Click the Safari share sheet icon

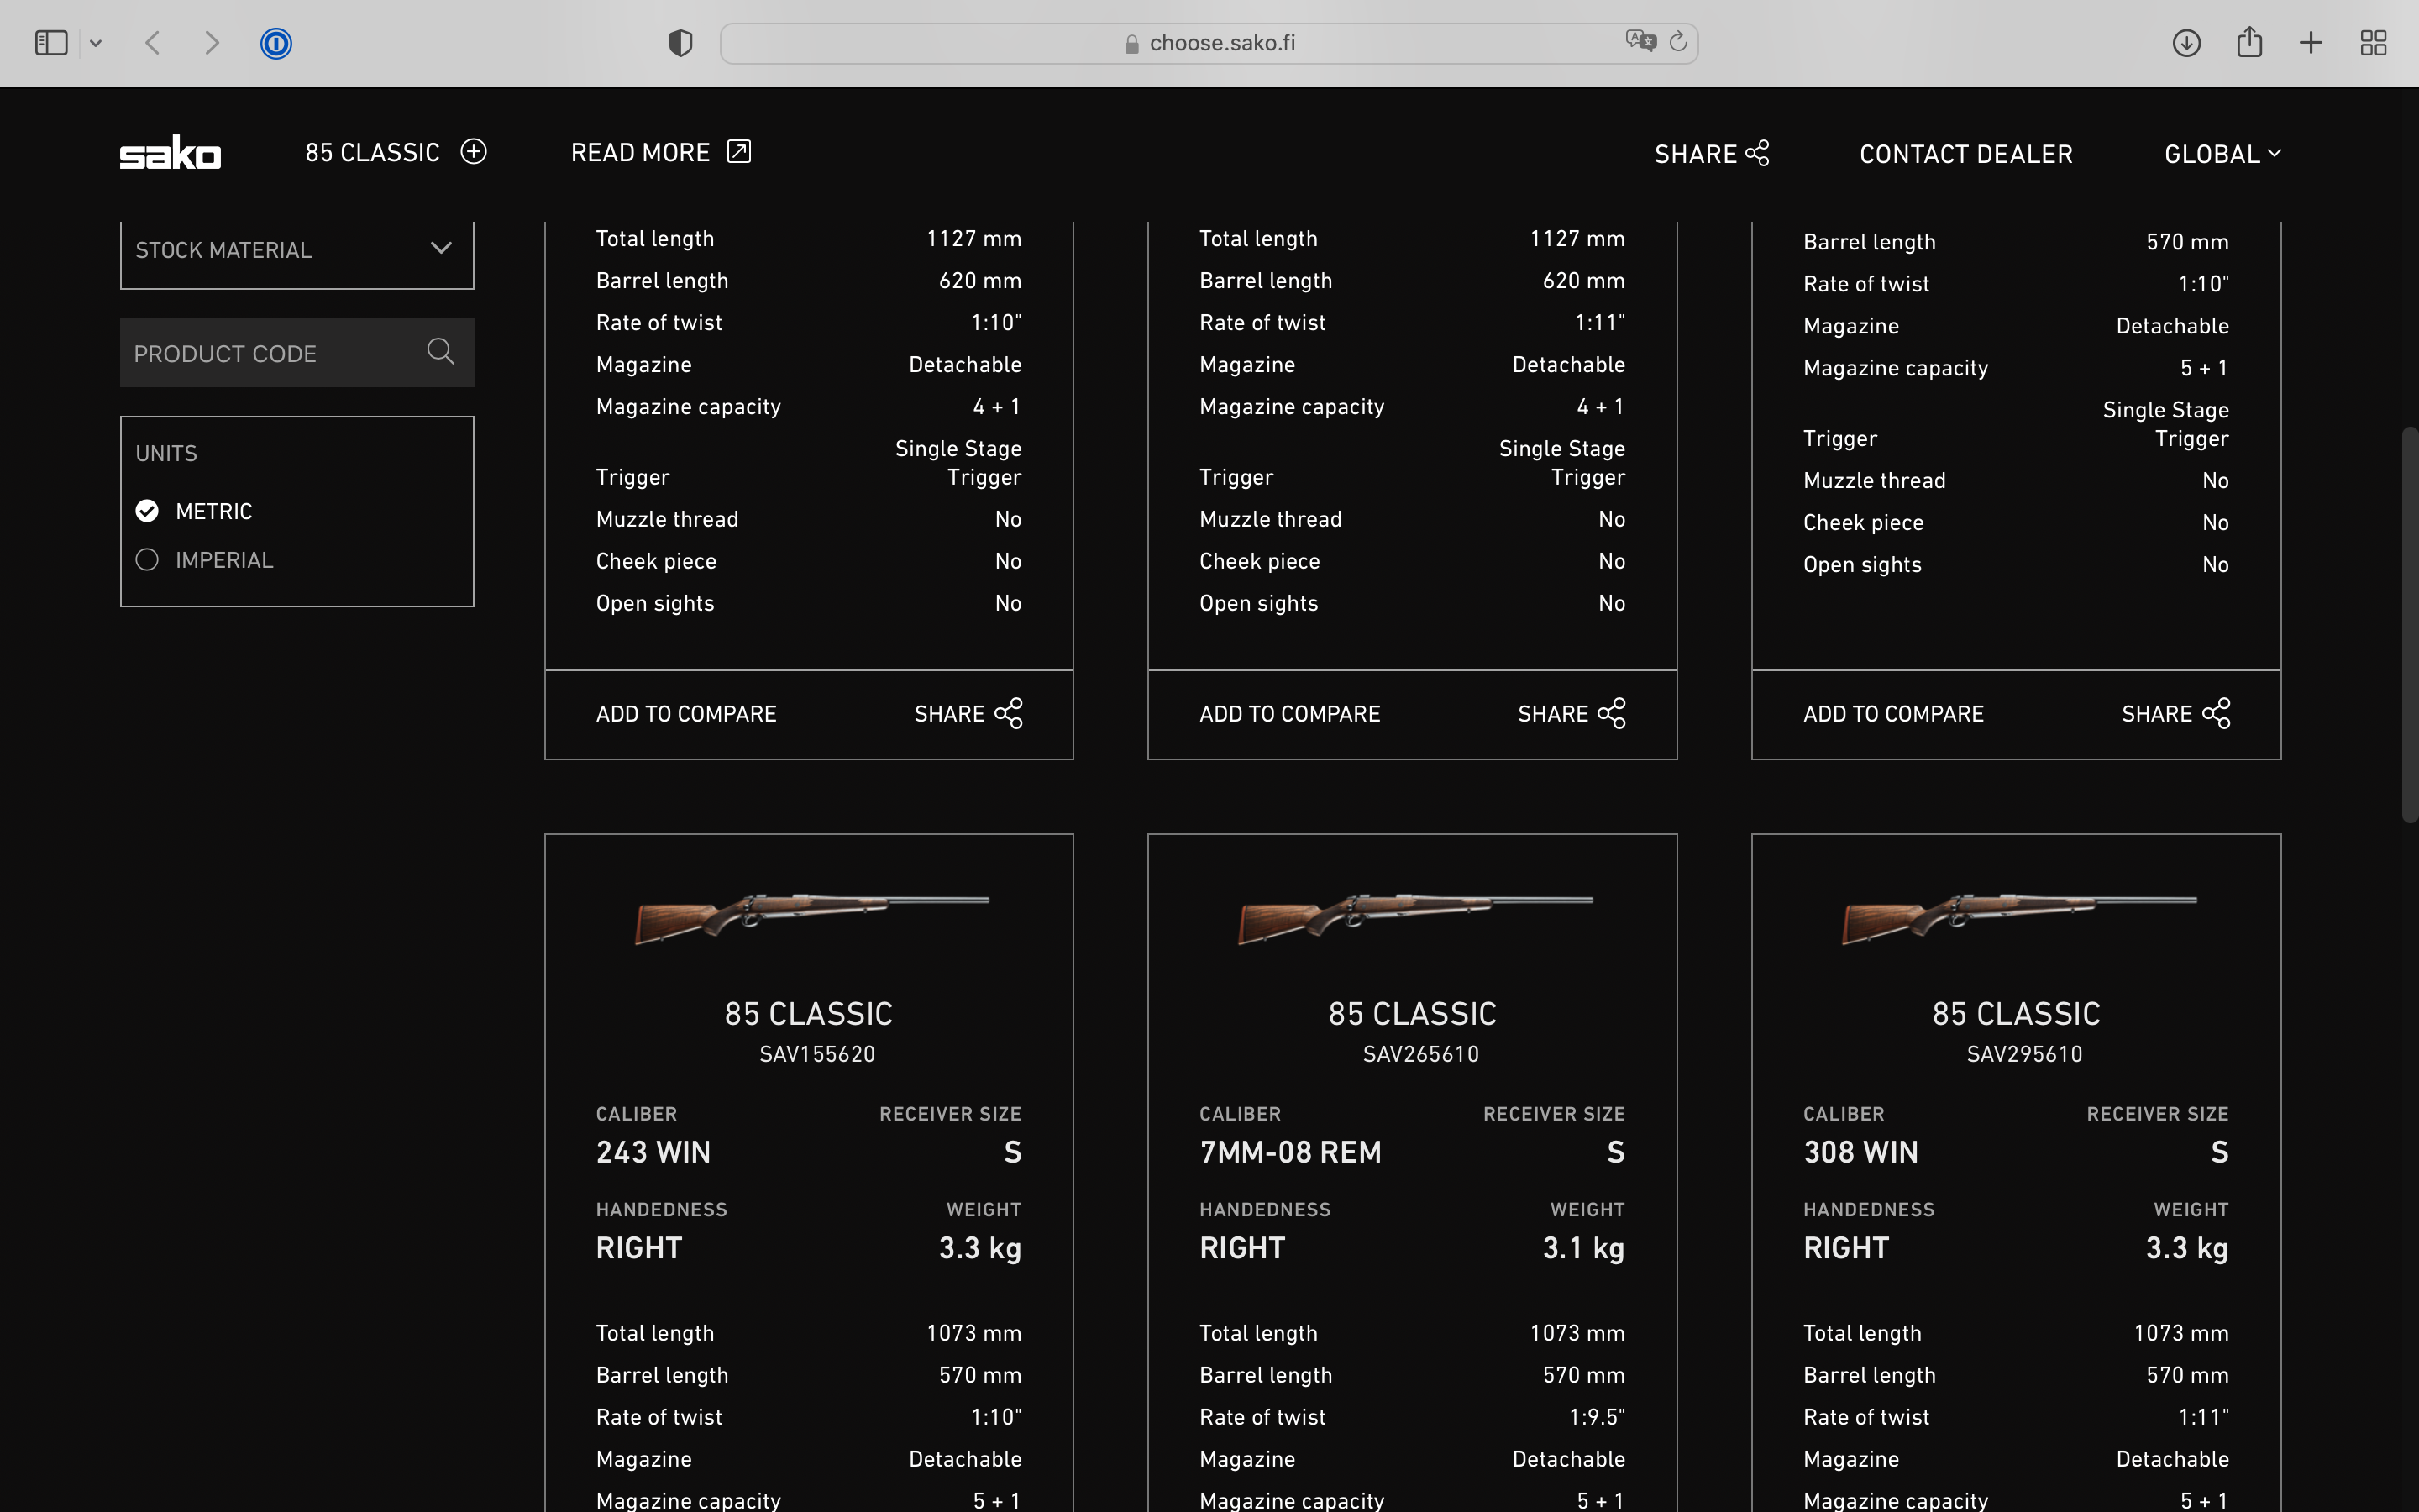(2249, 41)
